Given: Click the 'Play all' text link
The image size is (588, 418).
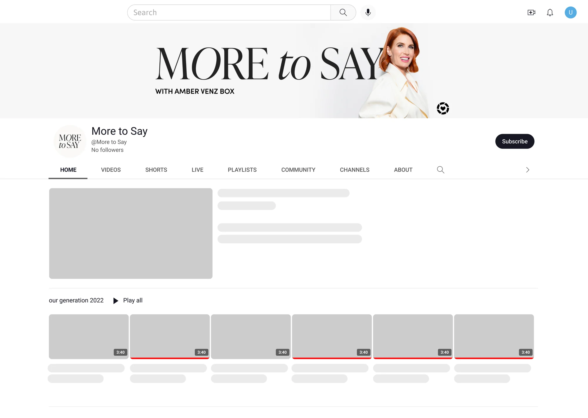Looking at the screenshot, I should click(x=133, y=300).
